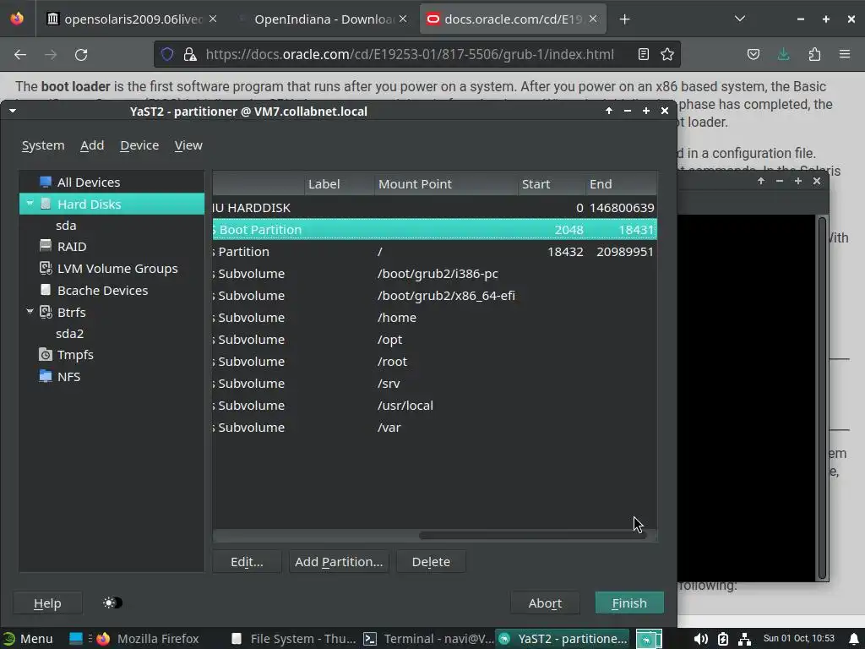Screen dimensions: 865x649
Task: Click the power manager battery tray icon
Action: click(723, 639)
